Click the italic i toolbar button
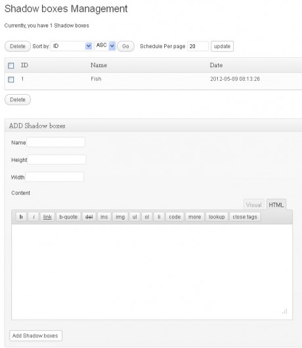302x348 pixels. 33,216
